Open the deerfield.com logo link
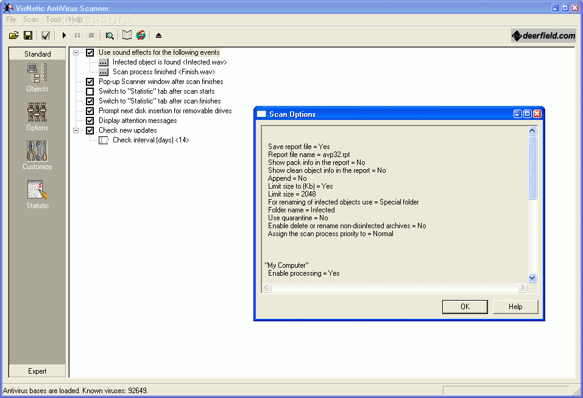 (543, 36)
